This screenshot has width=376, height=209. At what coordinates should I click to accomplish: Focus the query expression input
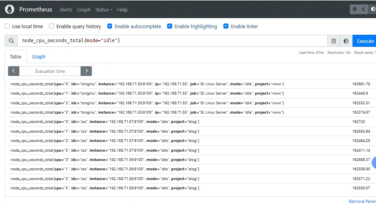(173, 41)
